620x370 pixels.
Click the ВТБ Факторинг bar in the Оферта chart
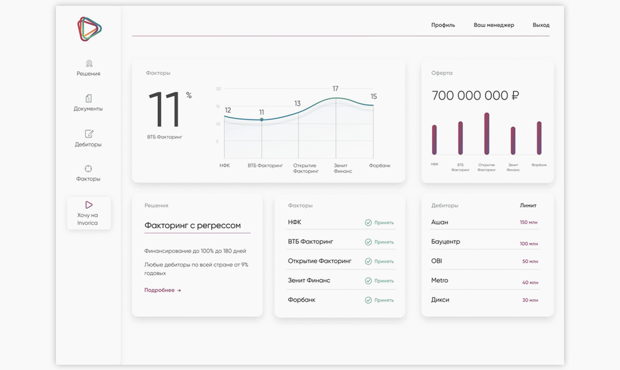pos(461,138)
